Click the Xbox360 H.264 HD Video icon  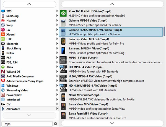click(x=63, y=13)
